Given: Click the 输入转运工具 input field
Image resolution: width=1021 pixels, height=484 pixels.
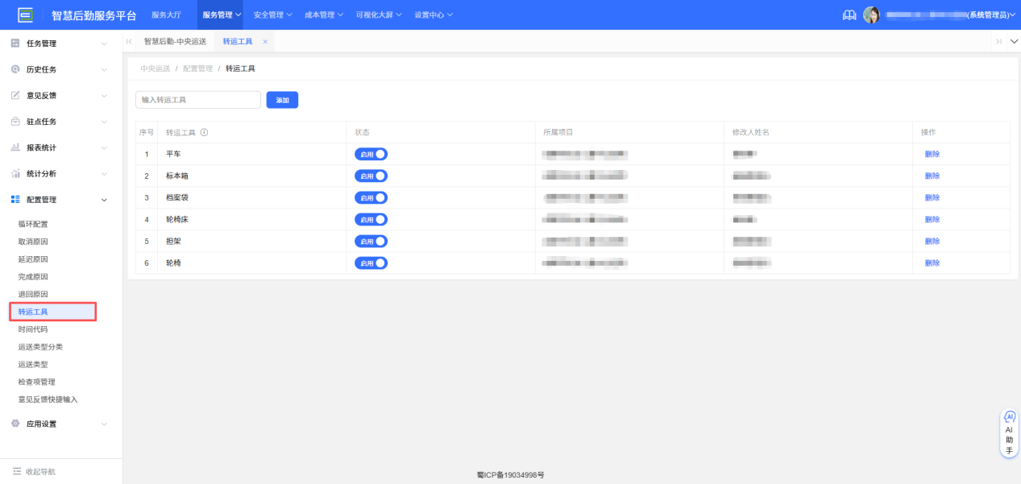Looking at the screenshot, I should (197, 100).
